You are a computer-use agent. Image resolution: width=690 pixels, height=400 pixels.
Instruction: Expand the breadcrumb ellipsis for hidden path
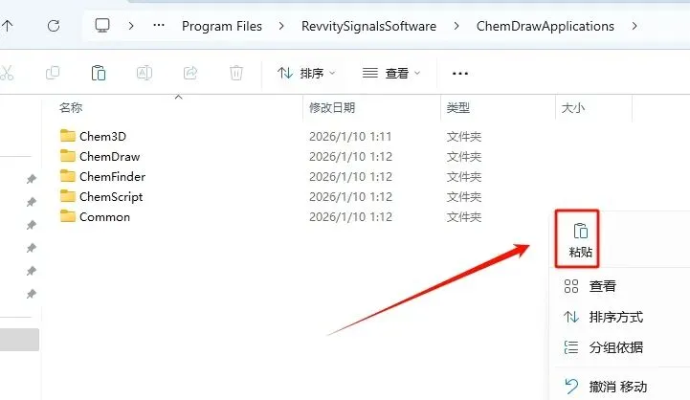pyautogui.click(x=159, y=26)
